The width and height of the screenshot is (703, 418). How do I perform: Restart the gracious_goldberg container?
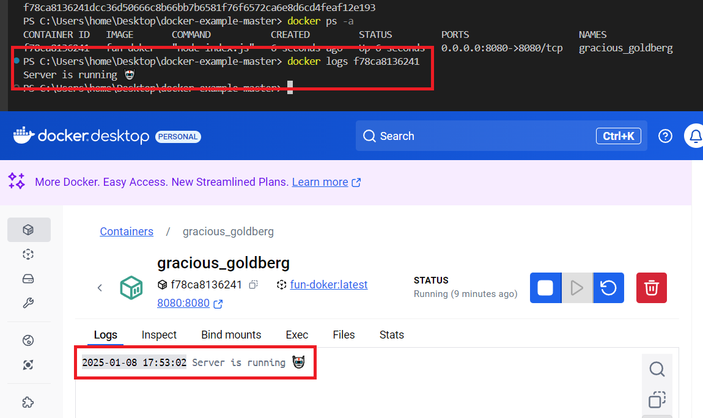coord(608,288)
